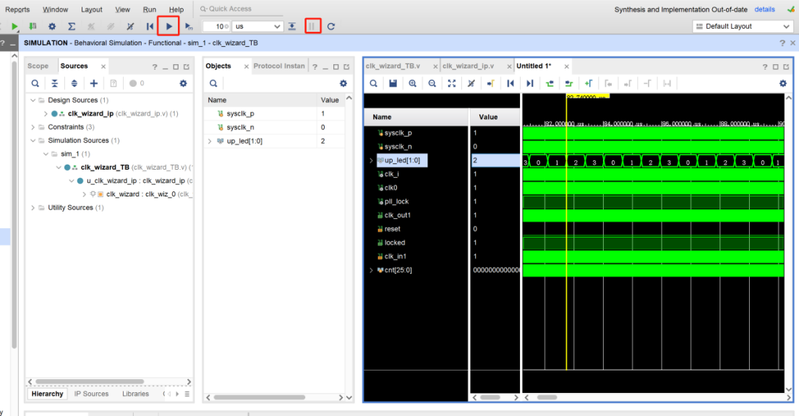Click the waveform Zoom Fit icon
799x416 pixels.
(x=452, y=84)
